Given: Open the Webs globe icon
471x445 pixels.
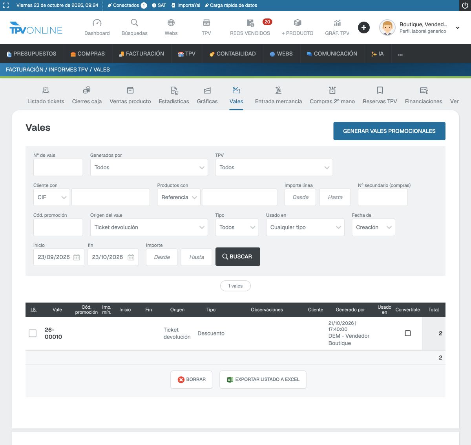Looking at the screenshot, I should tap(171, 23).
